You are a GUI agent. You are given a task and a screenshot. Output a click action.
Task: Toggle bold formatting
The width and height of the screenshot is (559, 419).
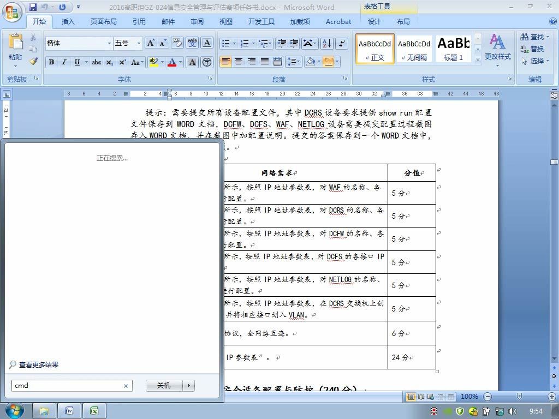click(51, 62)
